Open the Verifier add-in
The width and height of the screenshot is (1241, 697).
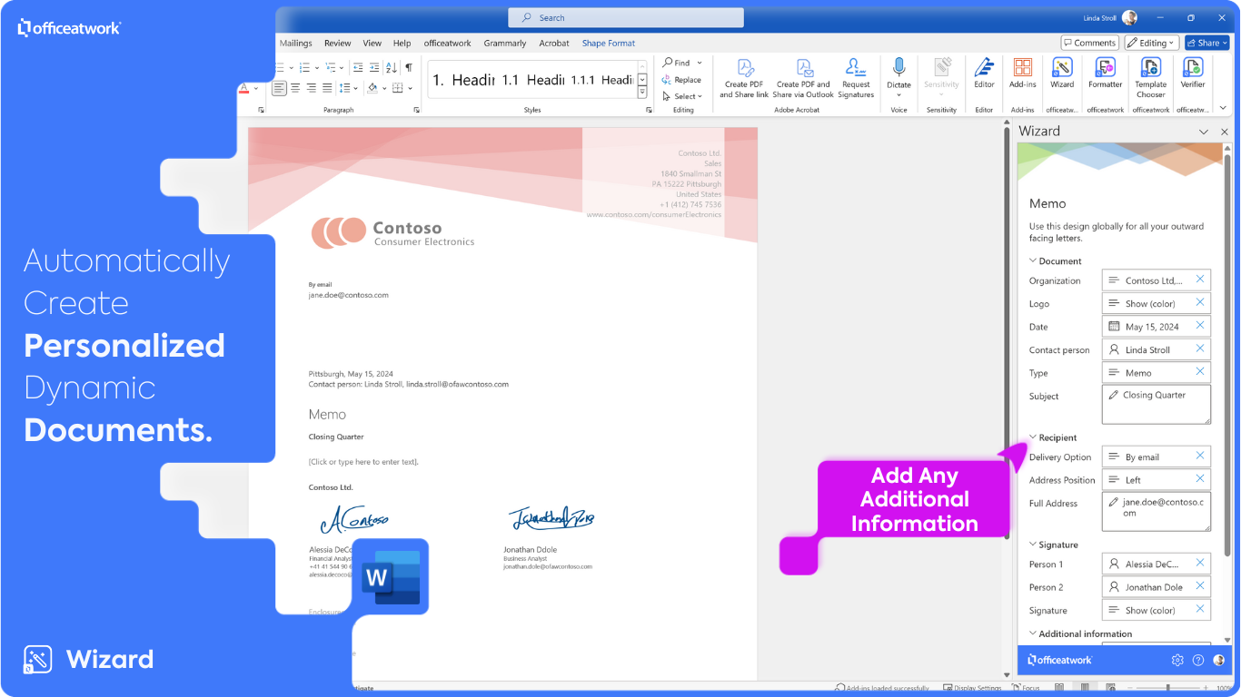[1193, 73]
